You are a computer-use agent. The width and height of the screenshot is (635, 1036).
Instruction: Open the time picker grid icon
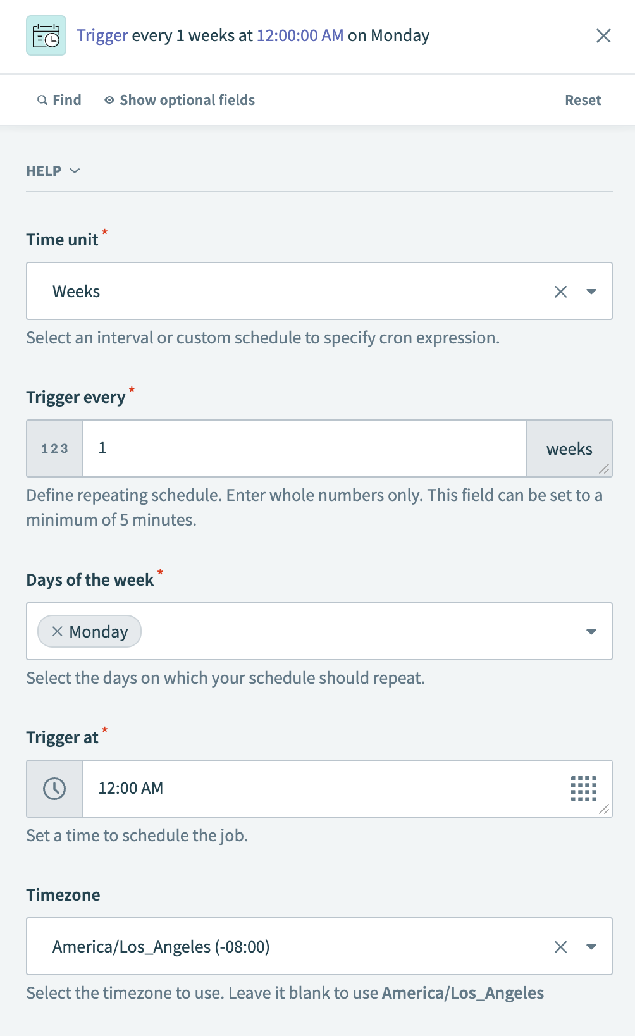583,789
